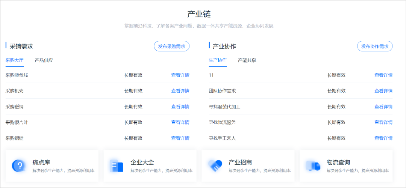Screen dimensions: 406x188
Task: Open 查看详情 for 采购机壳
Action: tap(180, 91)
